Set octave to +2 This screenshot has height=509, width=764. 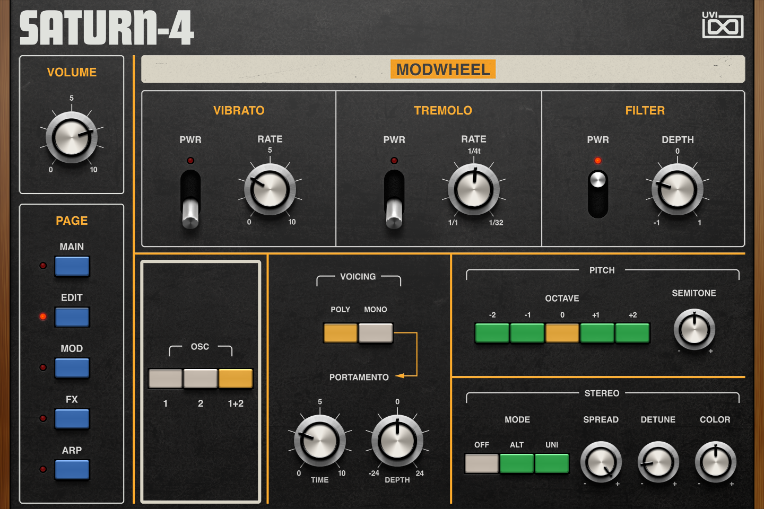(x=632, y=333)
